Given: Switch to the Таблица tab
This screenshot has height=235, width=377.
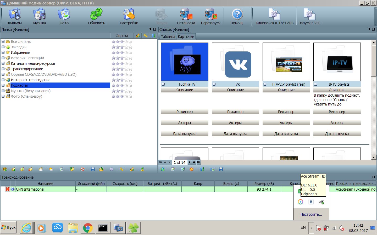Looking at the screenshot, I should click(x=168, y=37).
